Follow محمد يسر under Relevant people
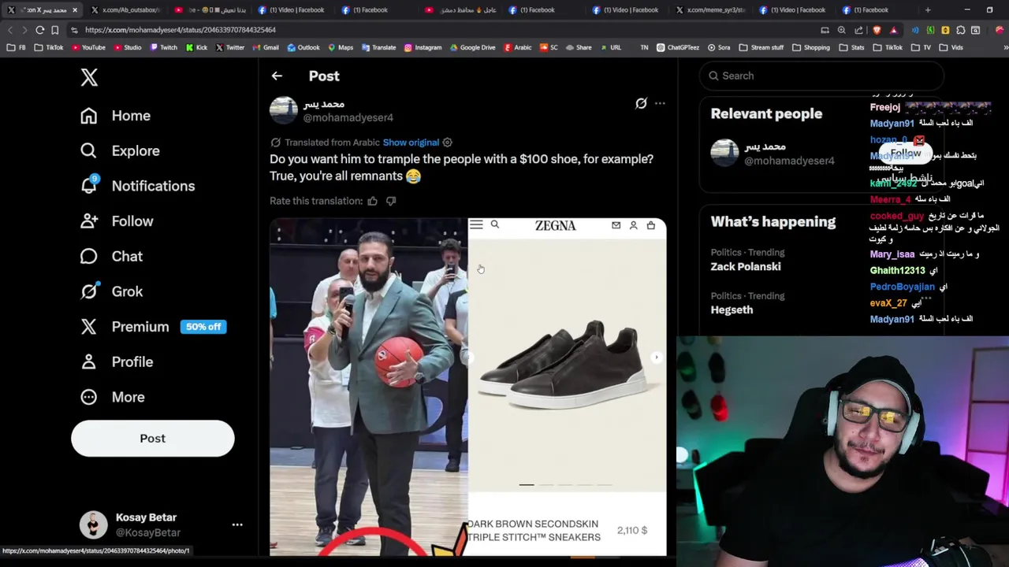The image size is (1009, 567). pos(906,154)
